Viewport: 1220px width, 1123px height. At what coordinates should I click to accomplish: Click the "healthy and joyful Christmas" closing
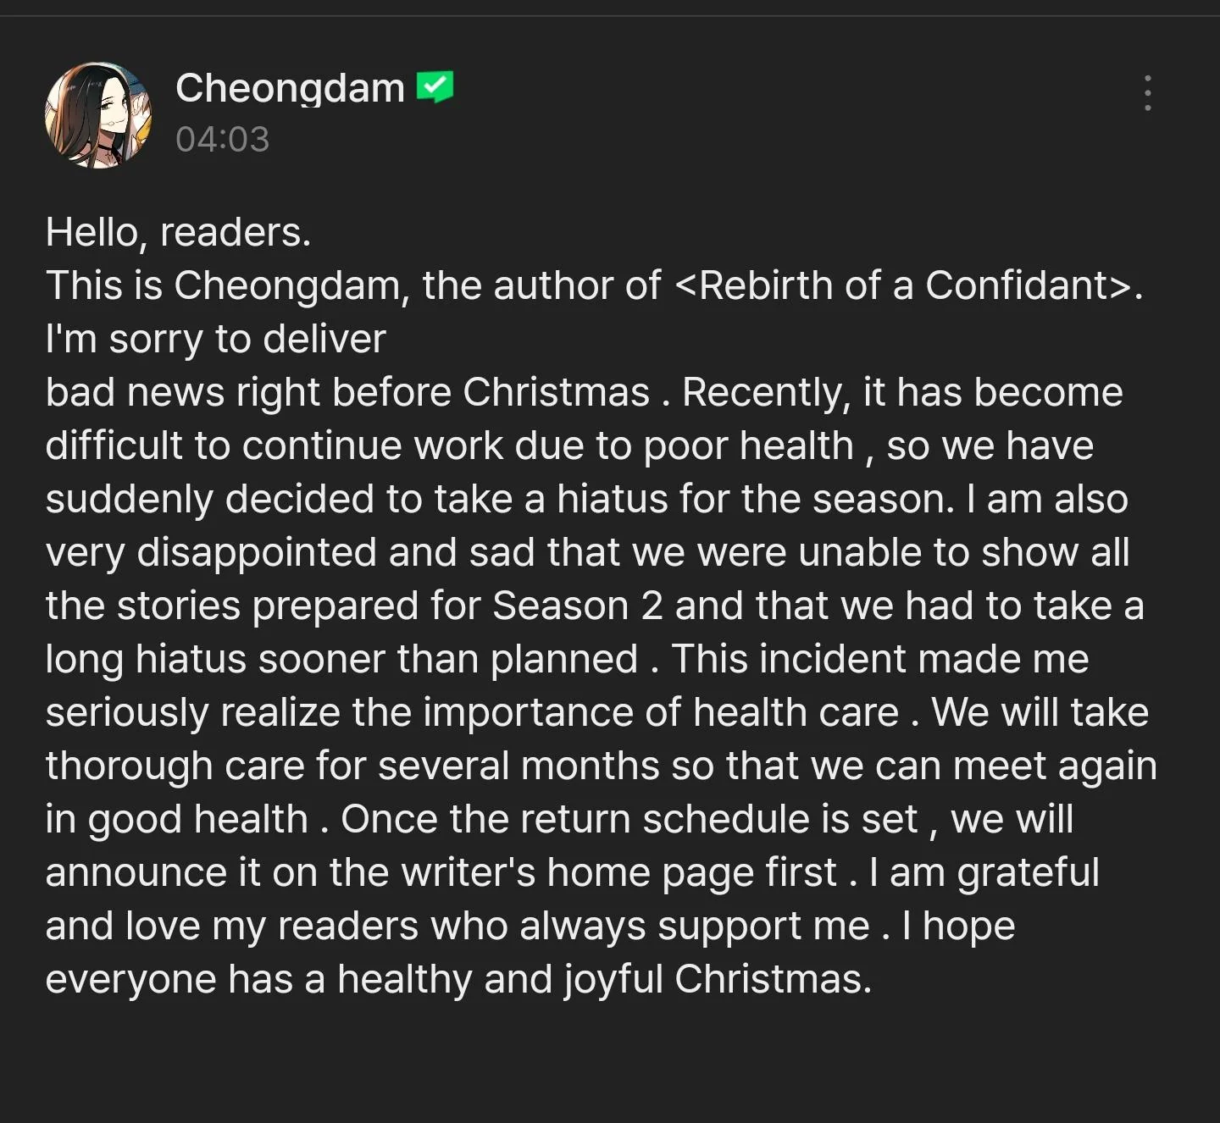click(604, 979)
